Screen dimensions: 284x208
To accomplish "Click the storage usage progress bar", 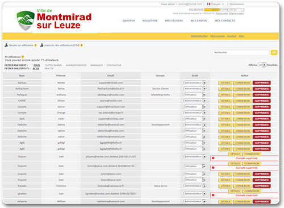I will pyautogui.click(x=224, y=10).
